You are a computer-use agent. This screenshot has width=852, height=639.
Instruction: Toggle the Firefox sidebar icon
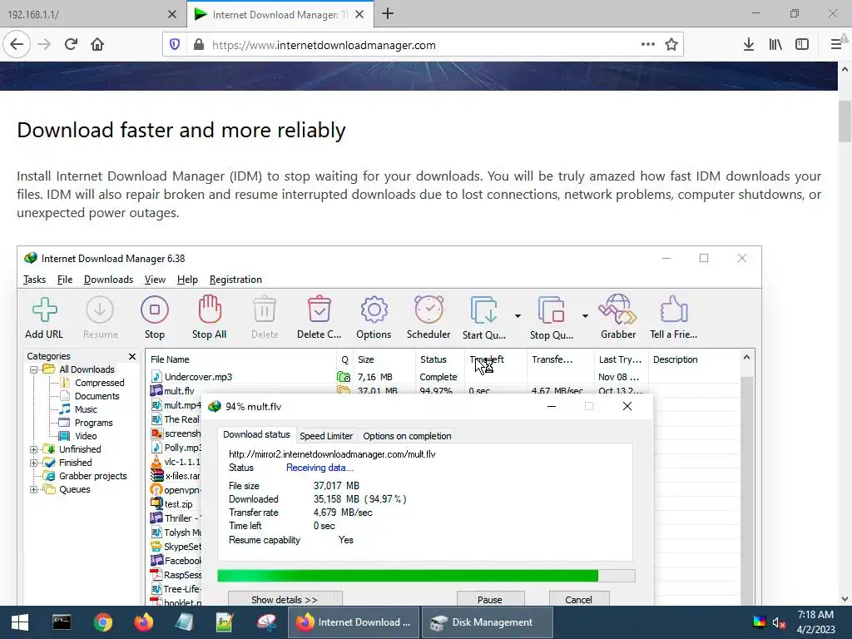[802, 45]
